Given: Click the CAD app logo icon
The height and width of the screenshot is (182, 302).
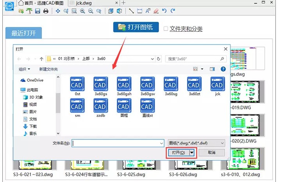Looking at the screenshot, I should (x=9, y=6).
